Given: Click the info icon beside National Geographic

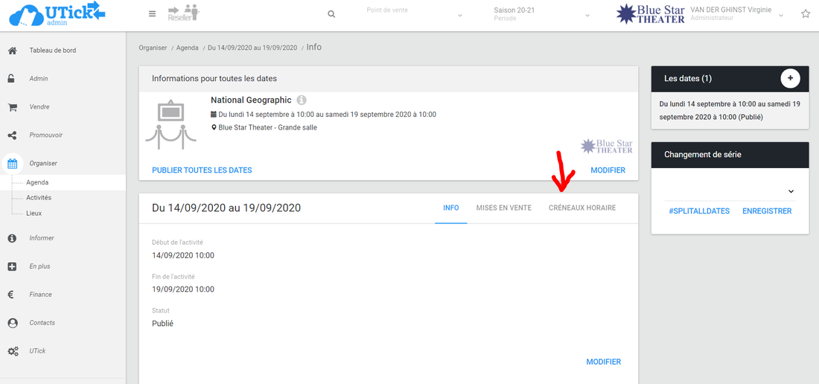Looking at the screenshot, I should [302, 100].
